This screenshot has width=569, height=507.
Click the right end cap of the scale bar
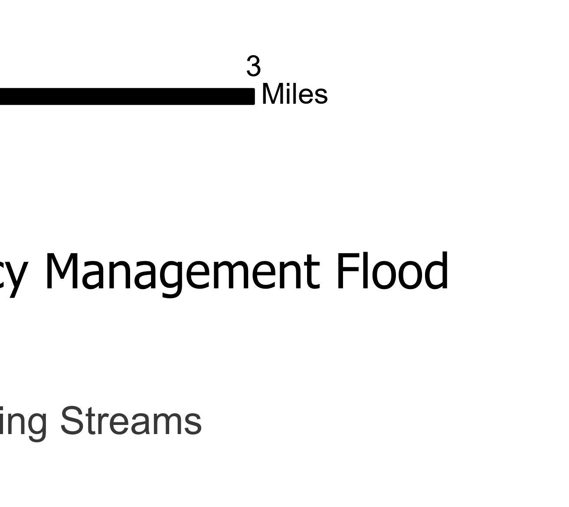click(x=253, y=96)
